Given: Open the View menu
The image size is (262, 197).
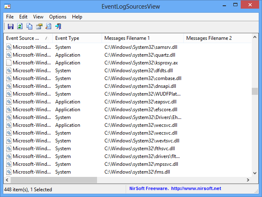Looking at the screenshot, I should click(x=38, y=17).
